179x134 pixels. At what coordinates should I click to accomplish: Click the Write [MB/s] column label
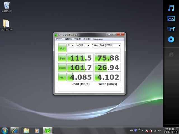point(108,84)
